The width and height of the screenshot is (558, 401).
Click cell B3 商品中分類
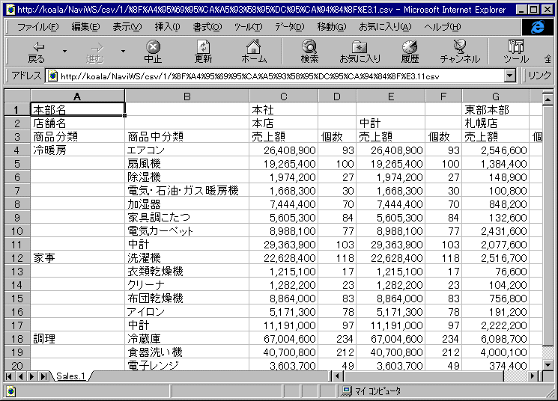pos(186,137)
